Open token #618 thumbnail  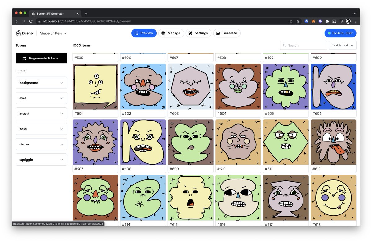point(334,198)
